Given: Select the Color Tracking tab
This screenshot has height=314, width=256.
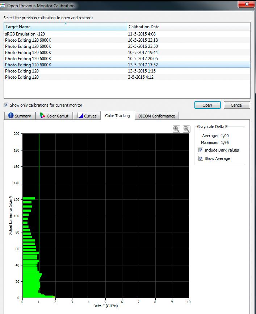Looking at the screenshot, I should (117, 116).
